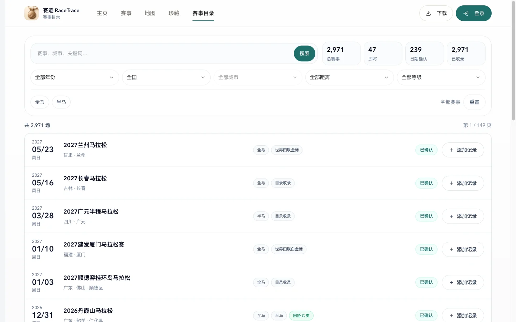Toggle the 半马 filter chip
516x322 pixels.
pos(61,102)
